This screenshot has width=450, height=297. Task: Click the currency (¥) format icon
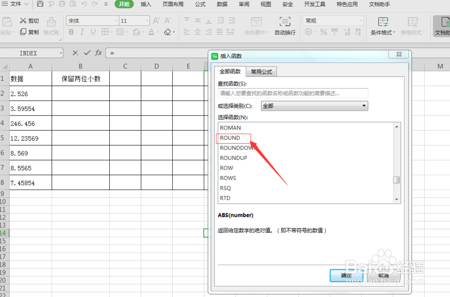pyautogui.click(x=309, y=32)
